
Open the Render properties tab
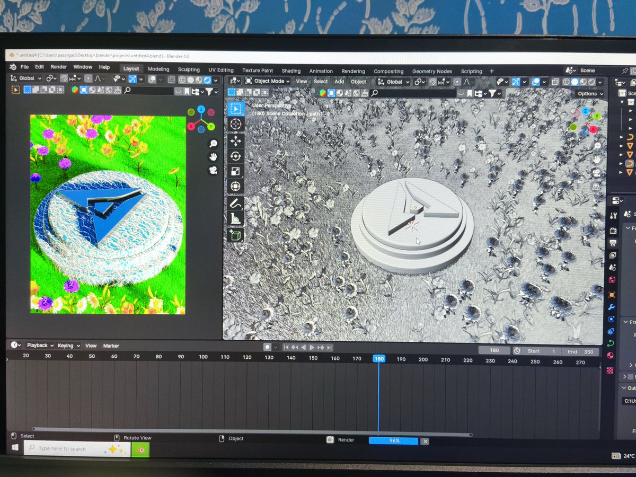(x=613, y=231)
